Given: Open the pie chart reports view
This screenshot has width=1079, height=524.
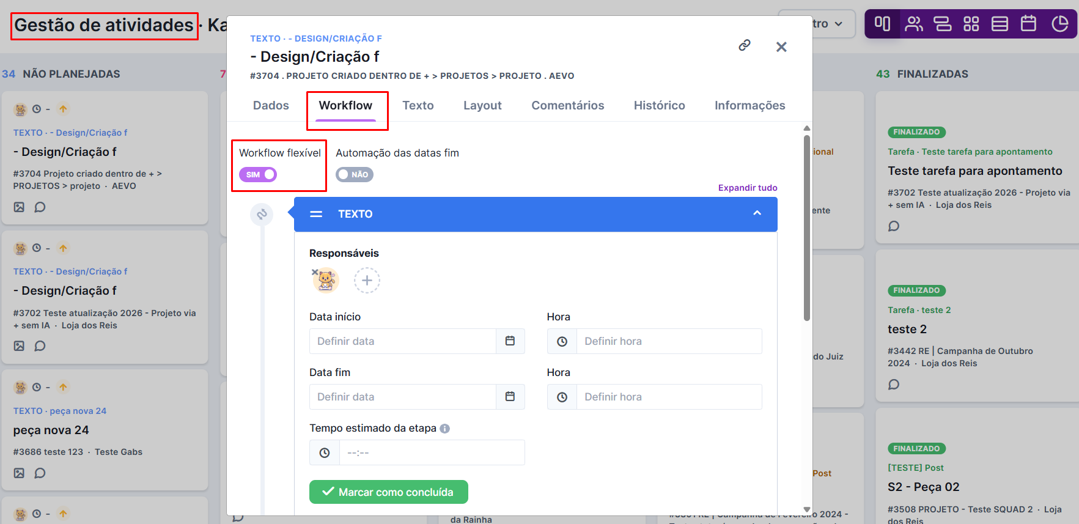Looking at the screenshot, I should 1059,24.
